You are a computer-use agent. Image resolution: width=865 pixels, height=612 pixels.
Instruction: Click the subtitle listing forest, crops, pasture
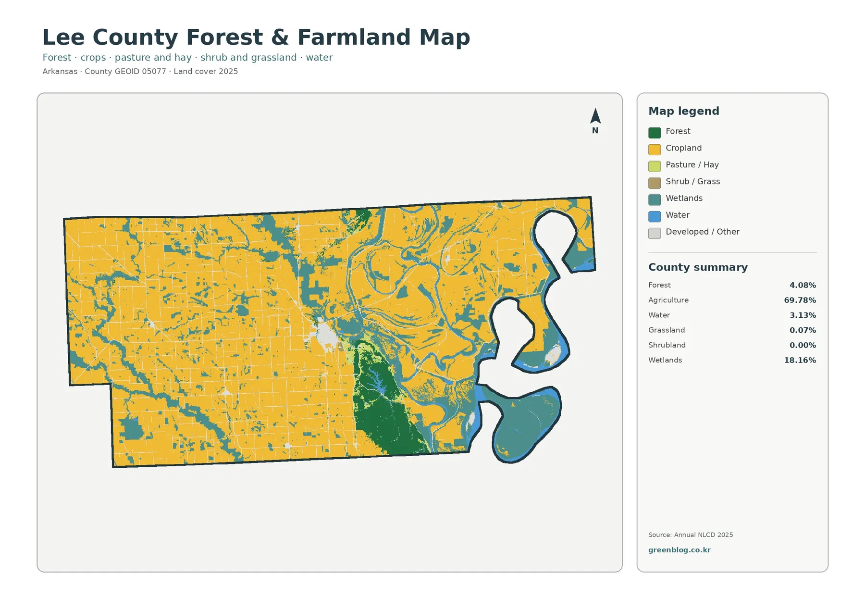187,58
